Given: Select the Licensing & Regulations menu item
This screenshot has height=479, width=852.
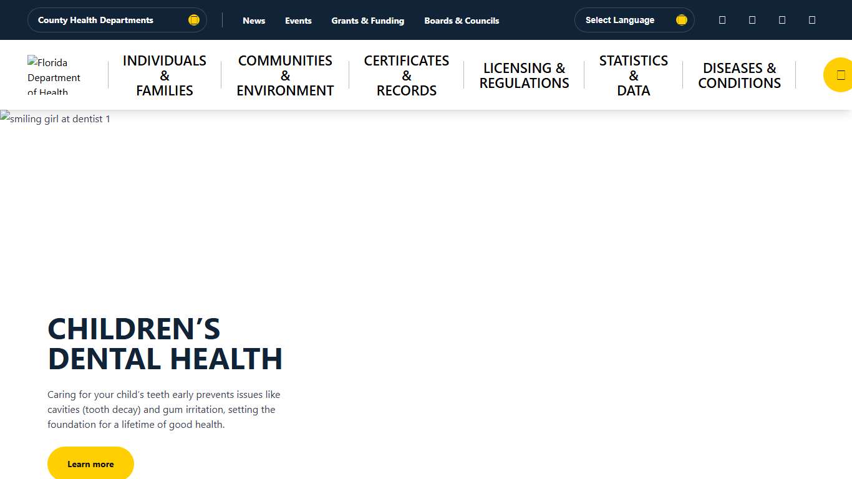Looking at the screenshot, I should pyautogui.click(x=524, y=75).
